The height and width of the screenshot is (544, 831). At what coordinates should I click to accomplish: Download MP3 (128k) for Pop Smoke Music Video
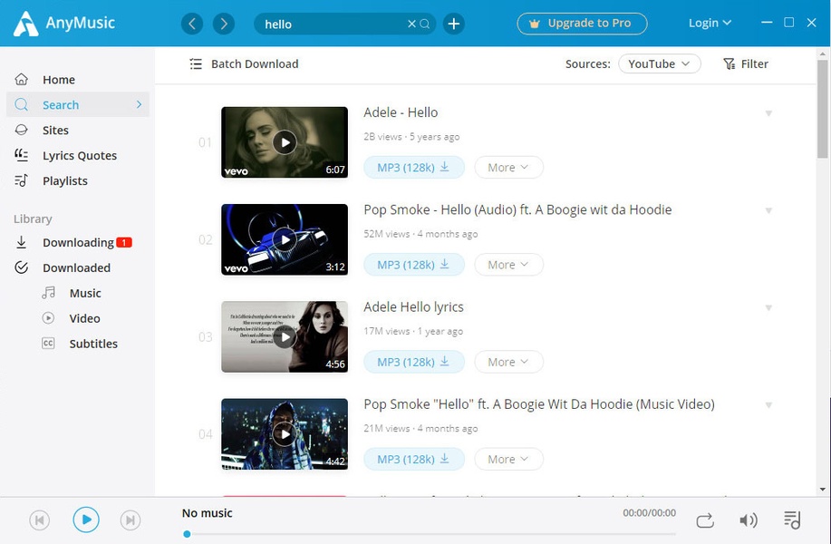(414, 459)
